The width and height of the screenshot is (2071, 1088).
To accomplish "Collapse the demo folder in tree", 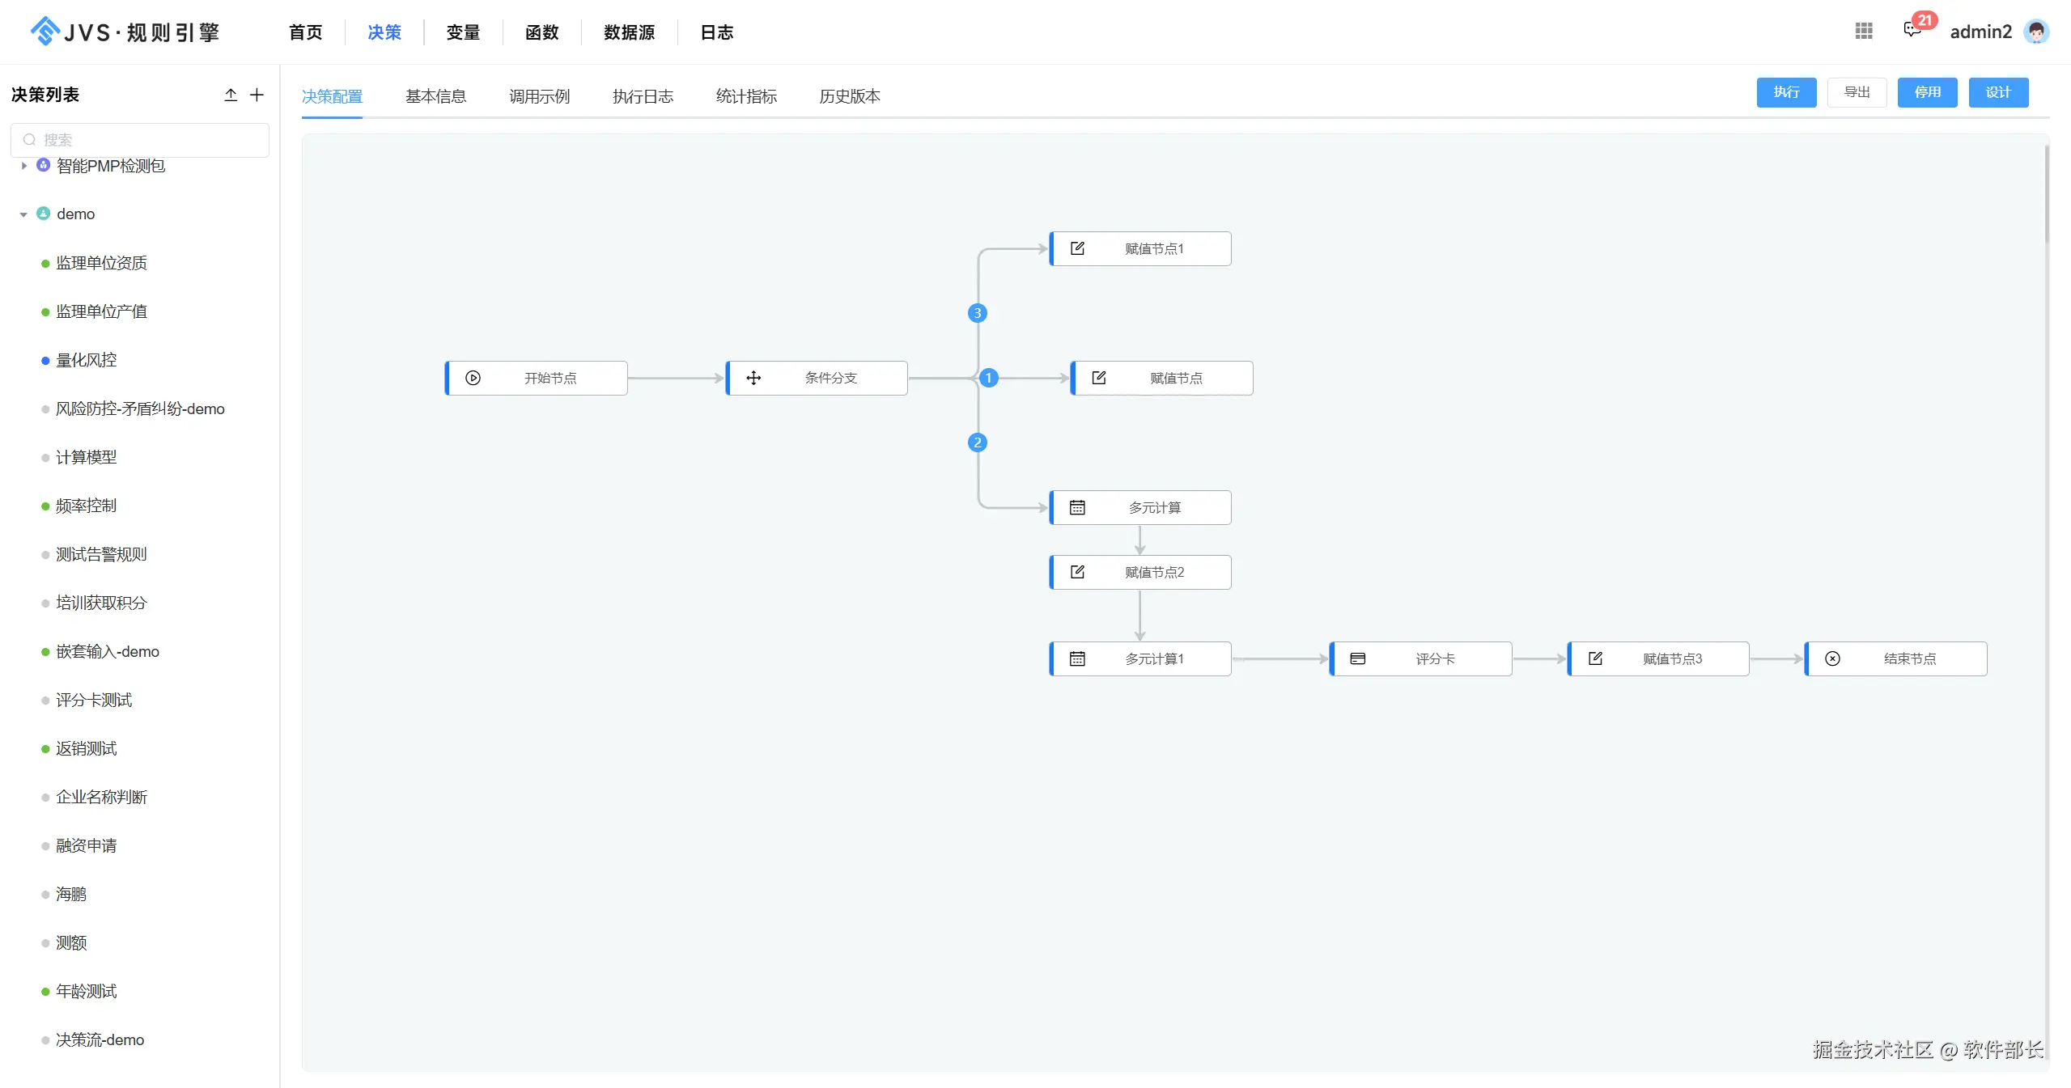I will (23, 214).
